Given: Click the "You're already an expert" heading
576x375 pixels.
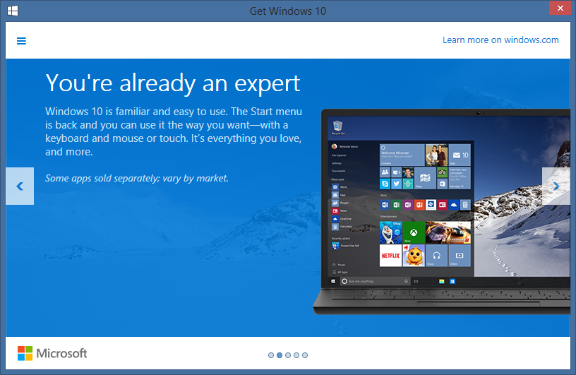Looking at the screenshot, I should (x=173, y=83).
